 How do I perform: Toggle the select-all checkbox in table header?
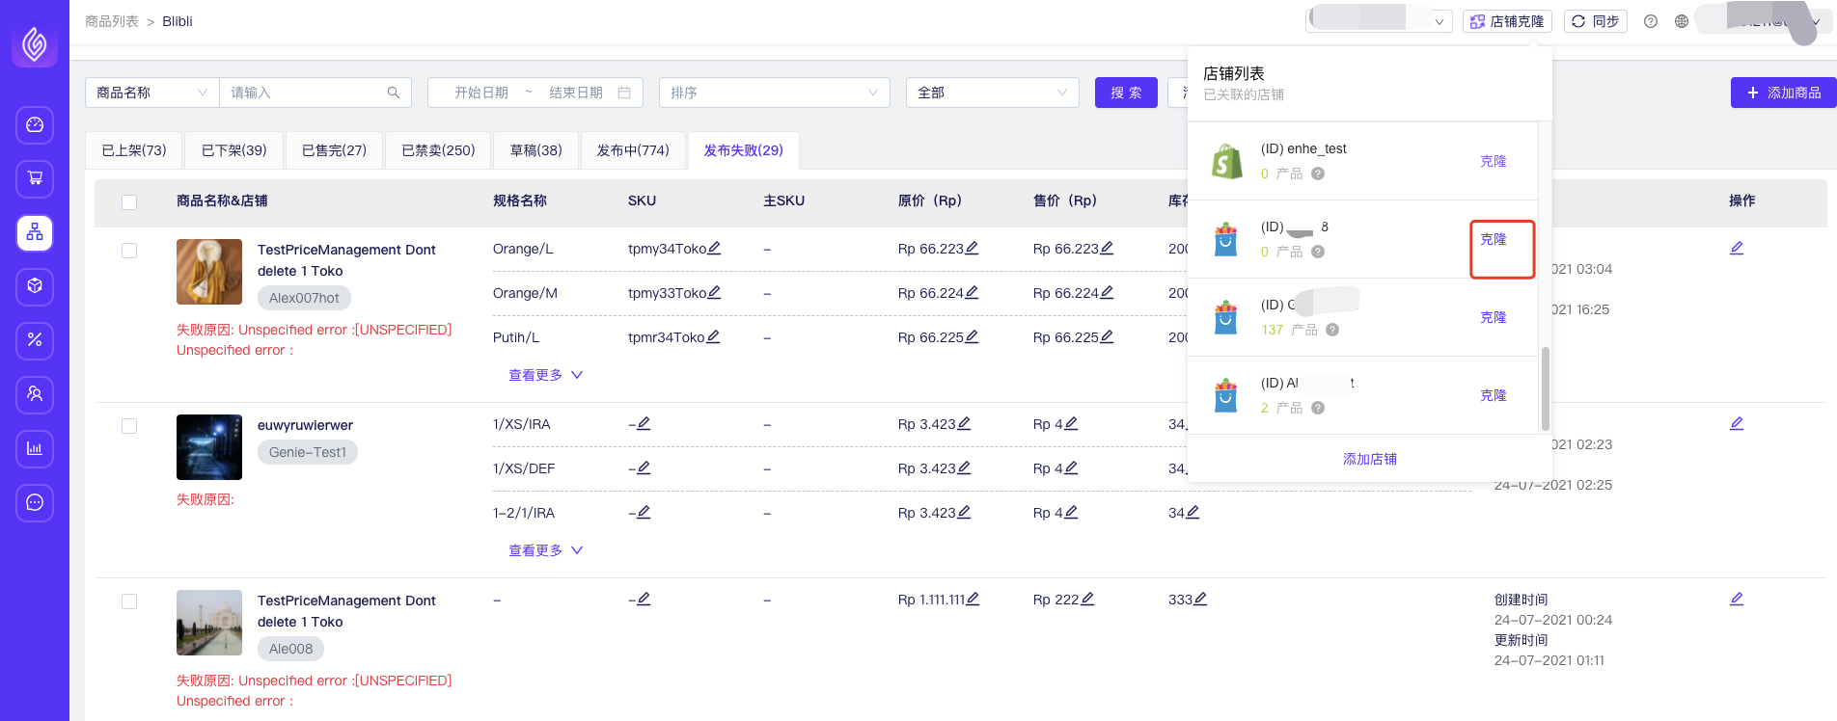pos(129,201)
